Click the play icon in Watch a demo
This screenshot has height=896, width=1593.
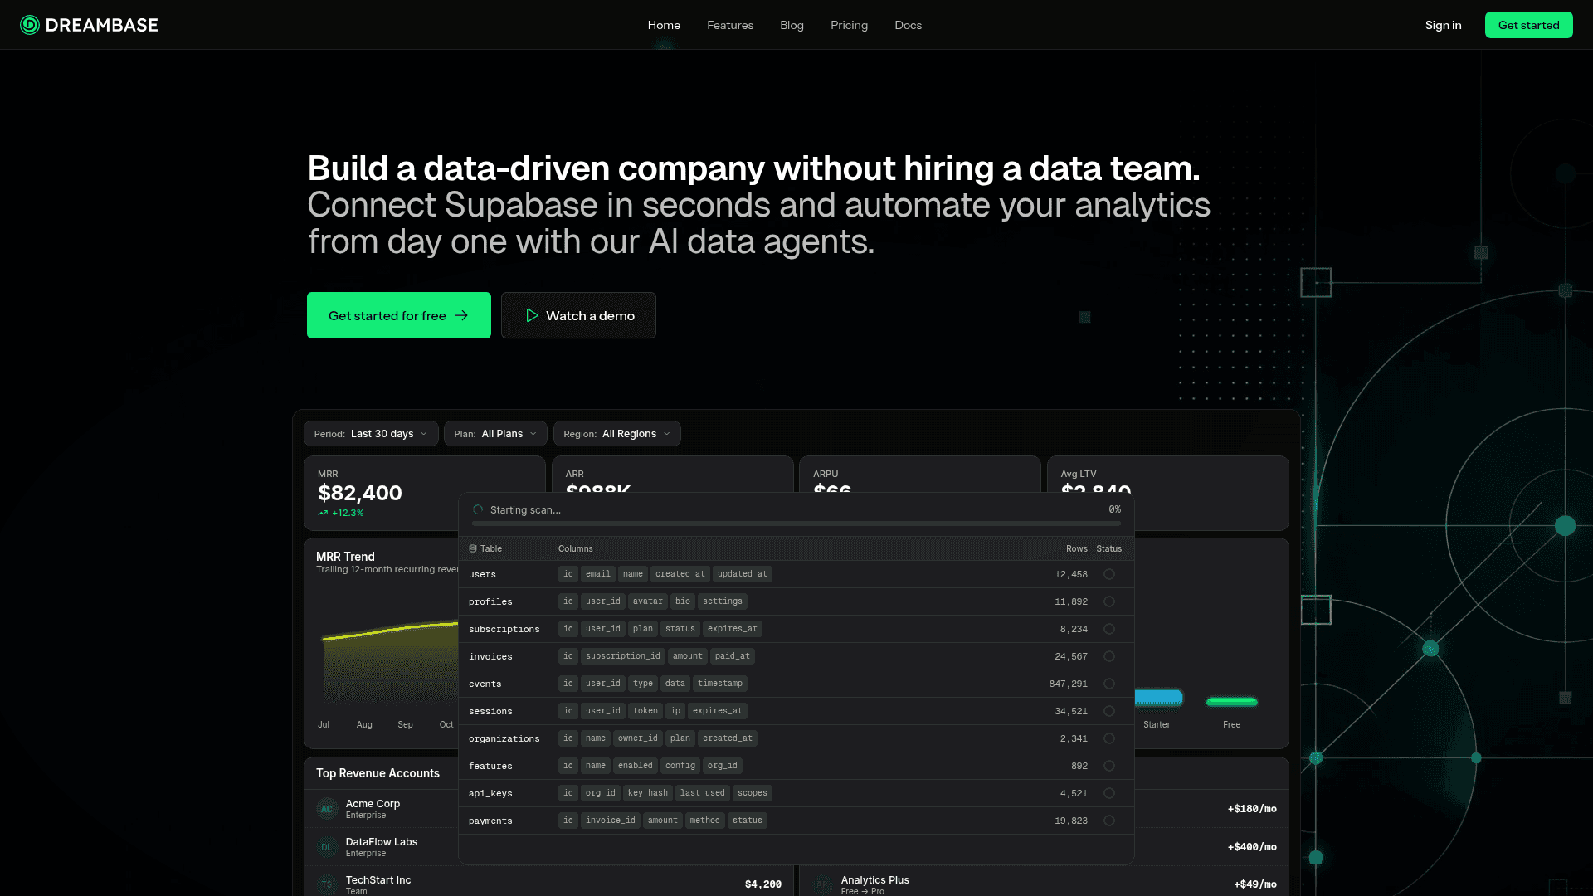coord(532,315)
